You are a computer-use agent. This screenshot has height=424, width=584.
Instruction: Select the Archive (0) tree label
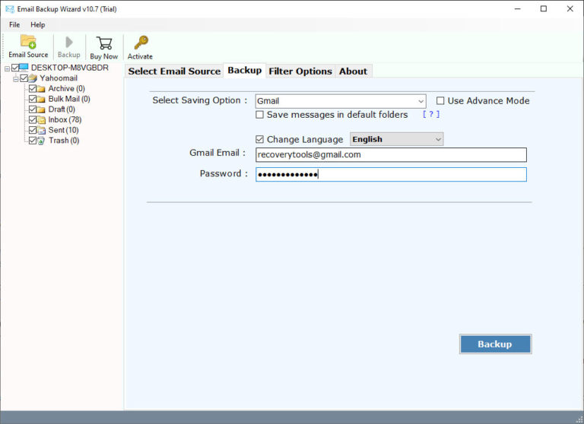click(x=67, y=88)
